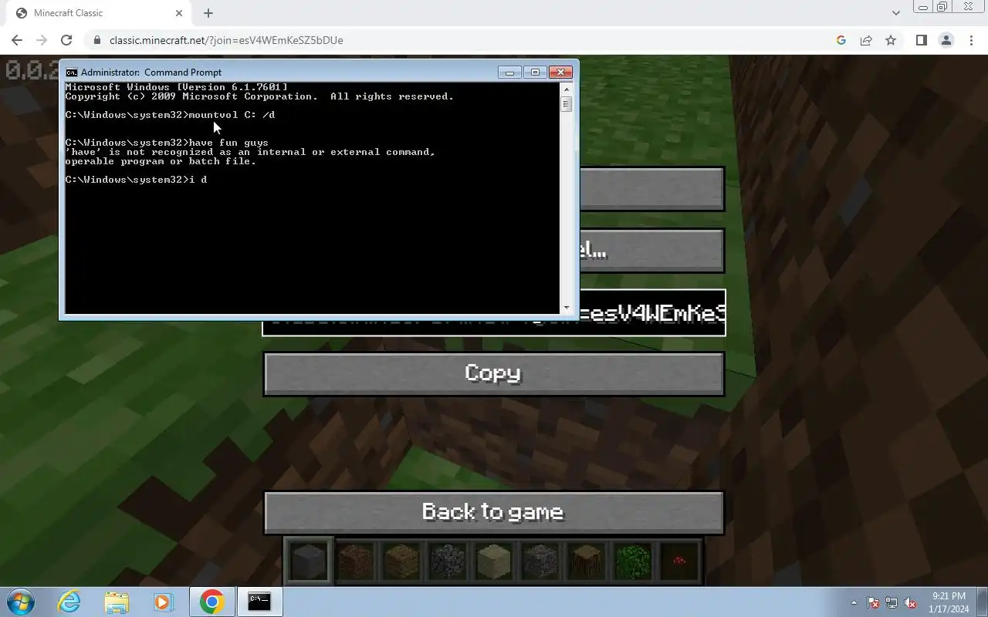Reload the Minecraft Classic page

click(x=66, y=40)
